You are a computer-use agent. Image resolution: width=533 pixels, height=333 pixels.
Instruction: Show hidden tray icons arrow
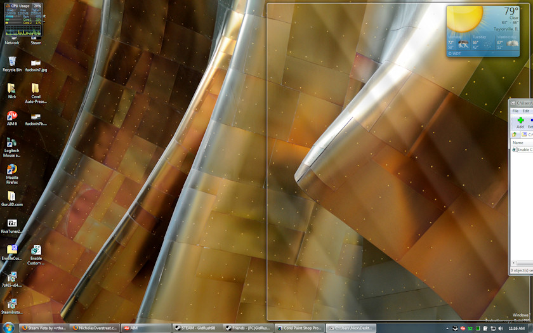coord(447,329)
